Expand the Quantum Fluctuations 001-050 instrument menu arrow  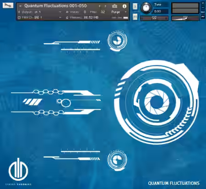coord(20,6)
